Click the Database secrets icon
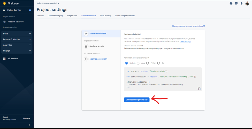The width and height of the screenshot is (252, 129). pos(86,46)
